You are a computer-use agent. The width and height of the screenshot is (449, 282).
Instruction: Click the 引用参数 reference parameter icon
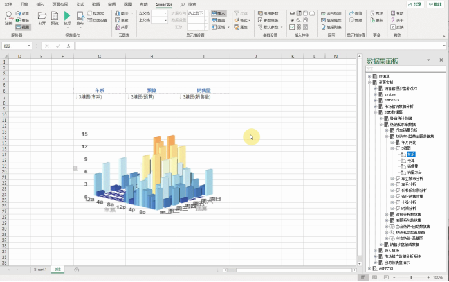(x=268, y=13)
